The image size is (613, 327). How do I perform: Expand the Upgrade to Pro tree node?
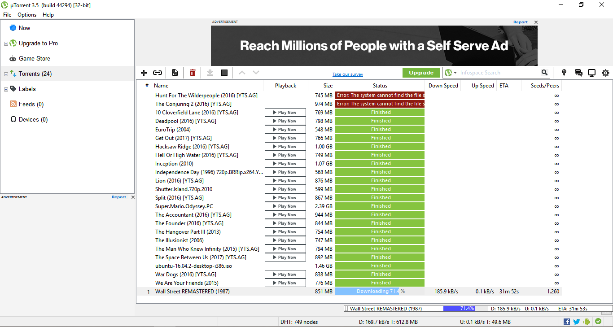click(x=6, y=44)
